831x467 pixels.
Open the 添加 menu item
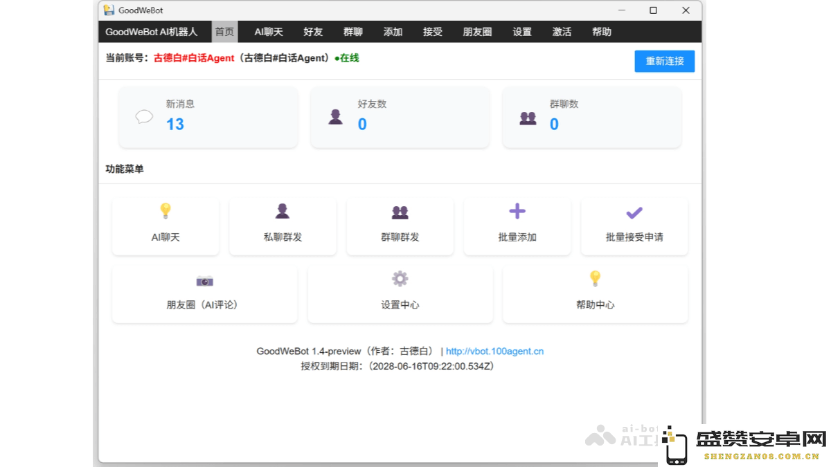click(x=393, y=32)
